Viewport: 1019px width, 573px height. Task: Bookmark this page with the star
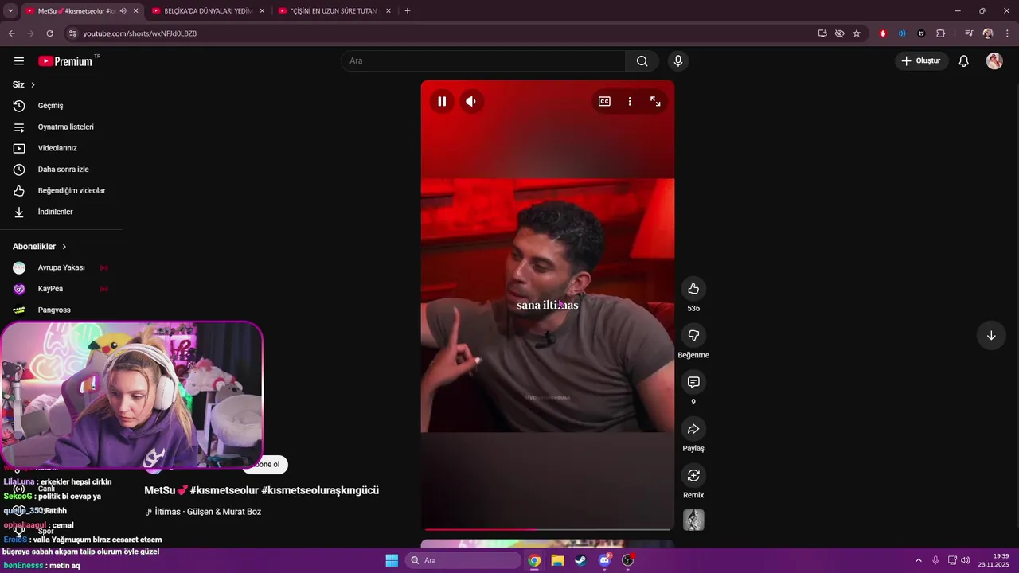click(x=857, y=33)
